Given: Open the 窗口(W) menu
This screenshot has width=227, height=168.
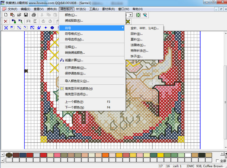Looking at the screenshot, I should coord(123,9).
